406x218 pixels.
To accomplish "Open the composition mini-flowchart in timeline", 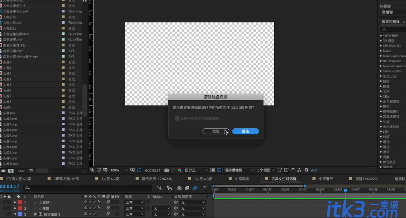I will [159, 188].
